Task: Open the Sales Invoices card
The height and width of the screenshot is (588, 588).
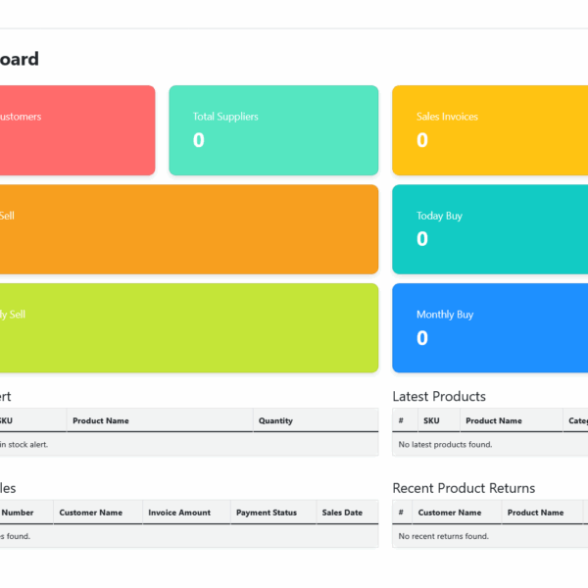Action: point(490,130)
